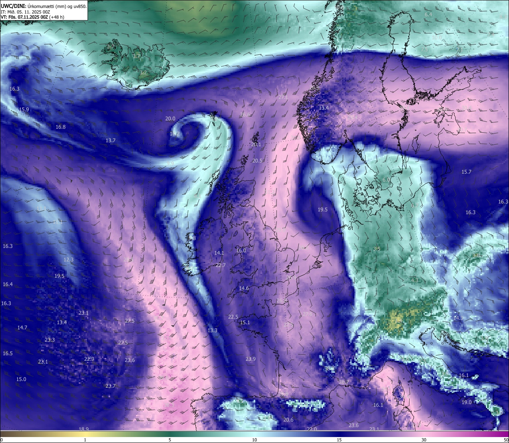Click the map value label "22.7"
Screen dimensions: 509x443
[220, 265]
